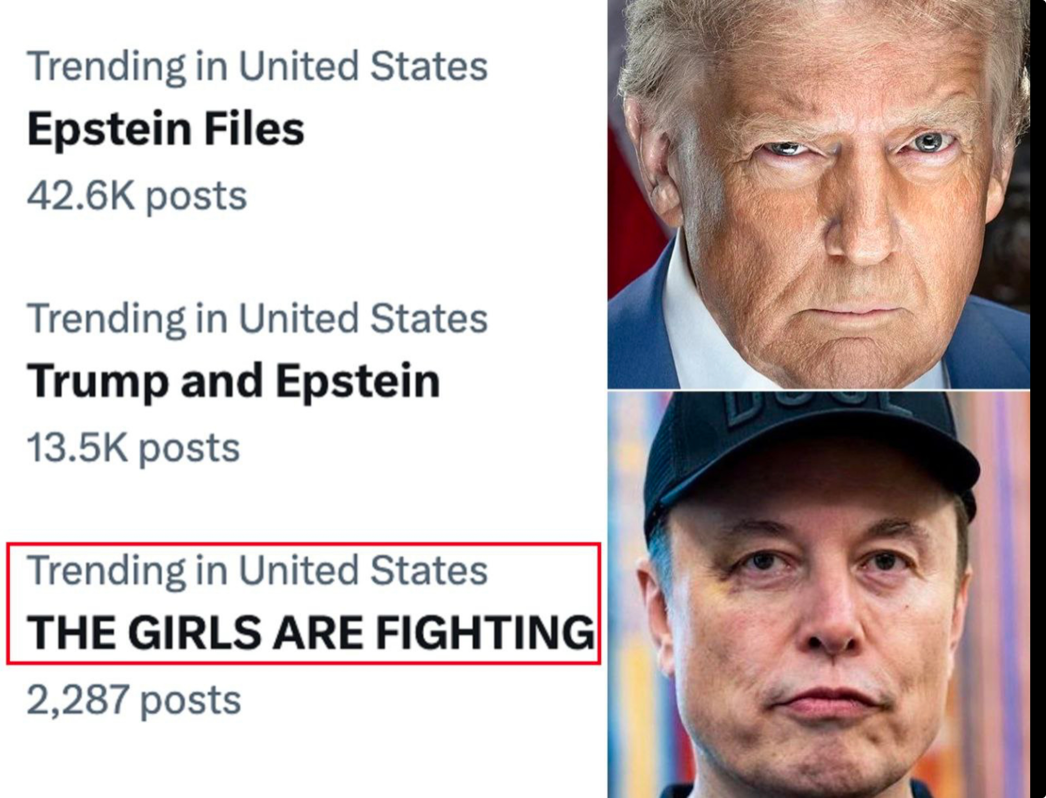Open the photo of man wearing black cap

pos(818,594)
